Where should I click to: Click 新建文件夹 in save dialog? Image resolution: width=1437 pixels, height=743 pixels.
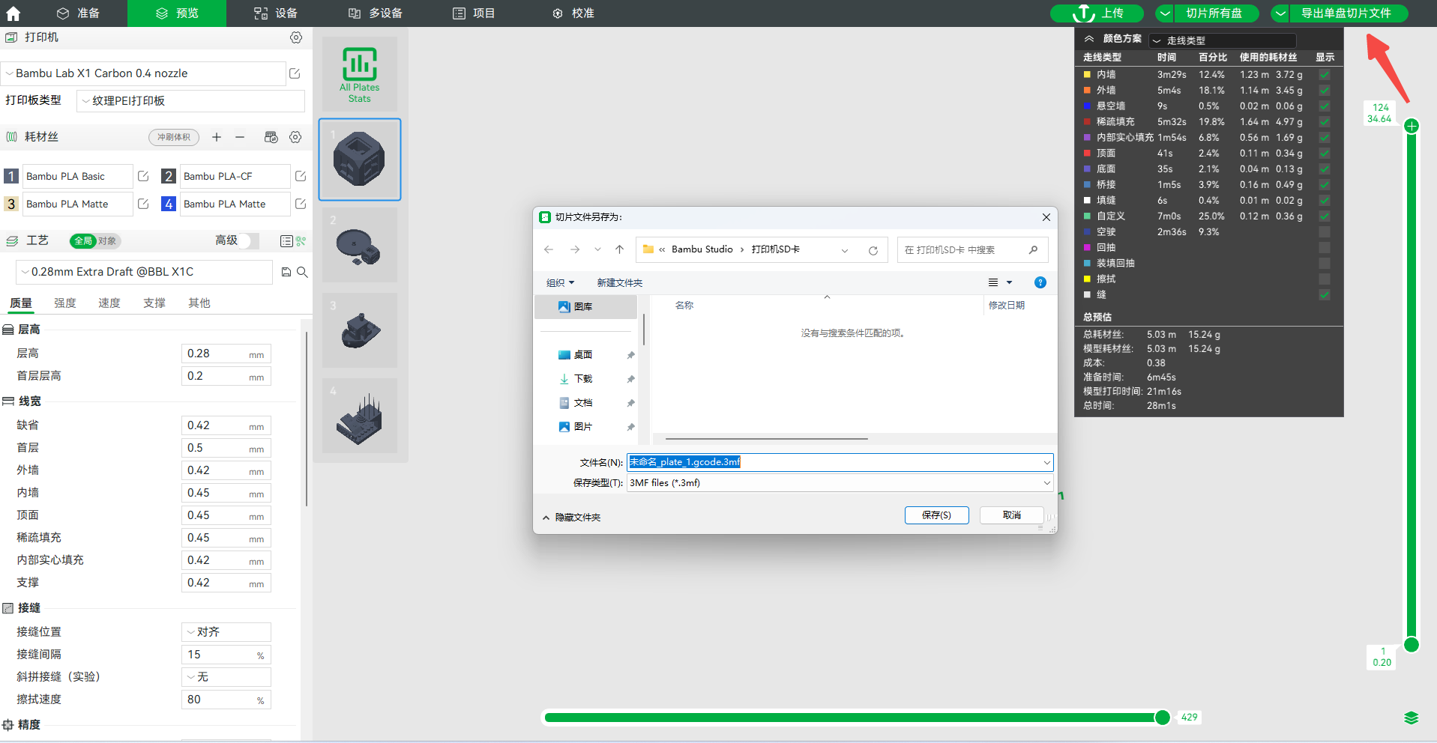[620, 283]
